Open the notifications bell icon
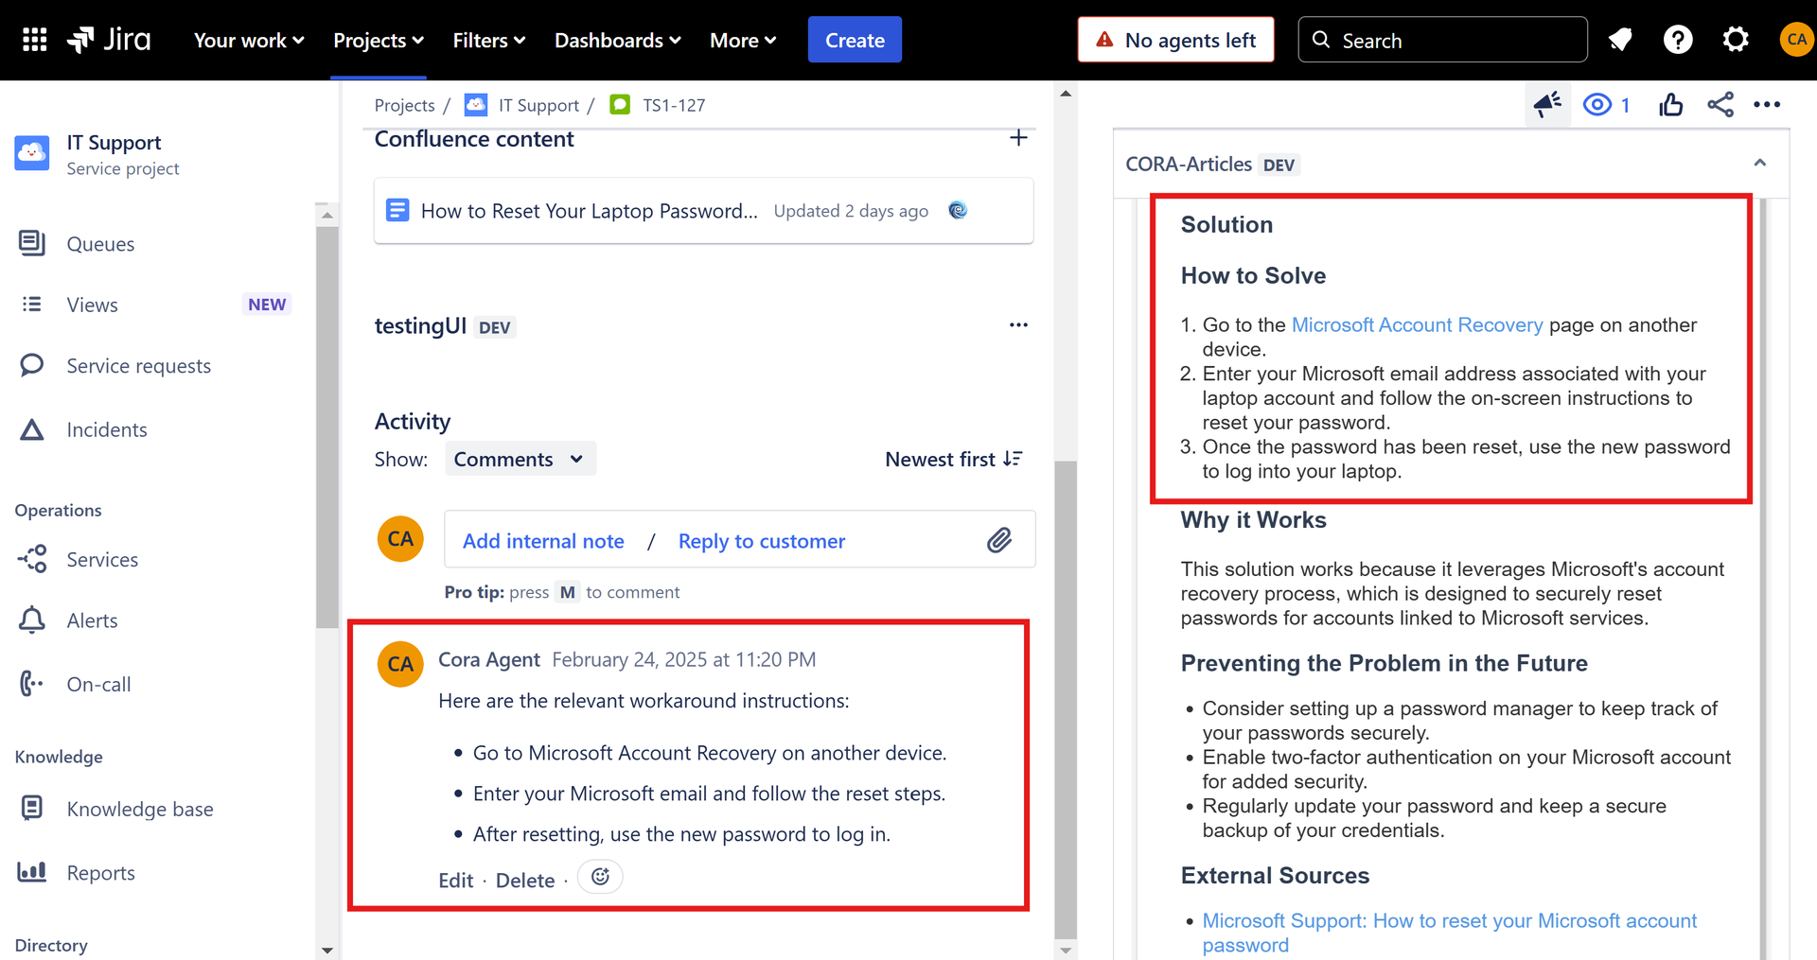 pyautogui.click(x=1620, y=40)
